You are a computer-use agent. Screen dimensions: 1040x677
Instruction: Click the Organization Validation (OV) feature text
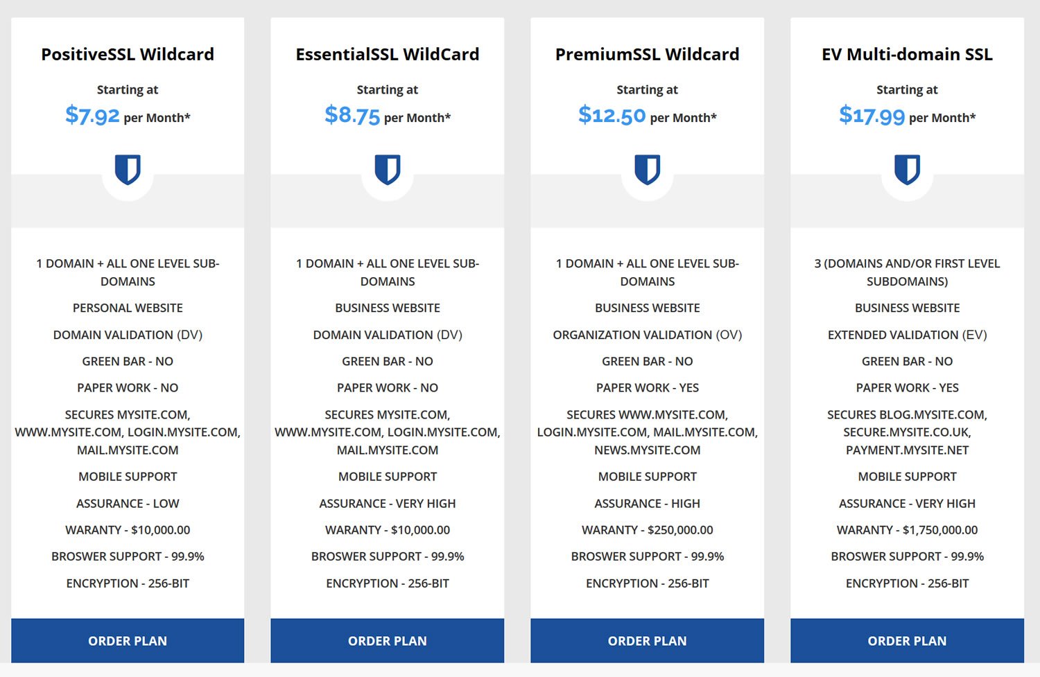point(648,335)
